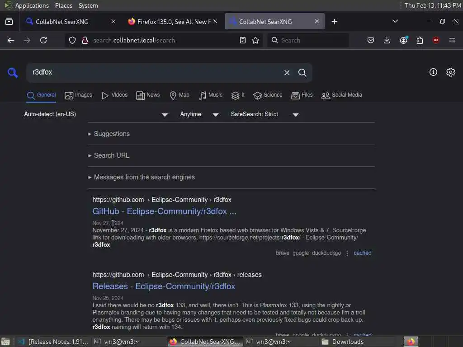Screen dimensions: 463x347
Task: Open the downloads panel
Action: pos(387,40)
